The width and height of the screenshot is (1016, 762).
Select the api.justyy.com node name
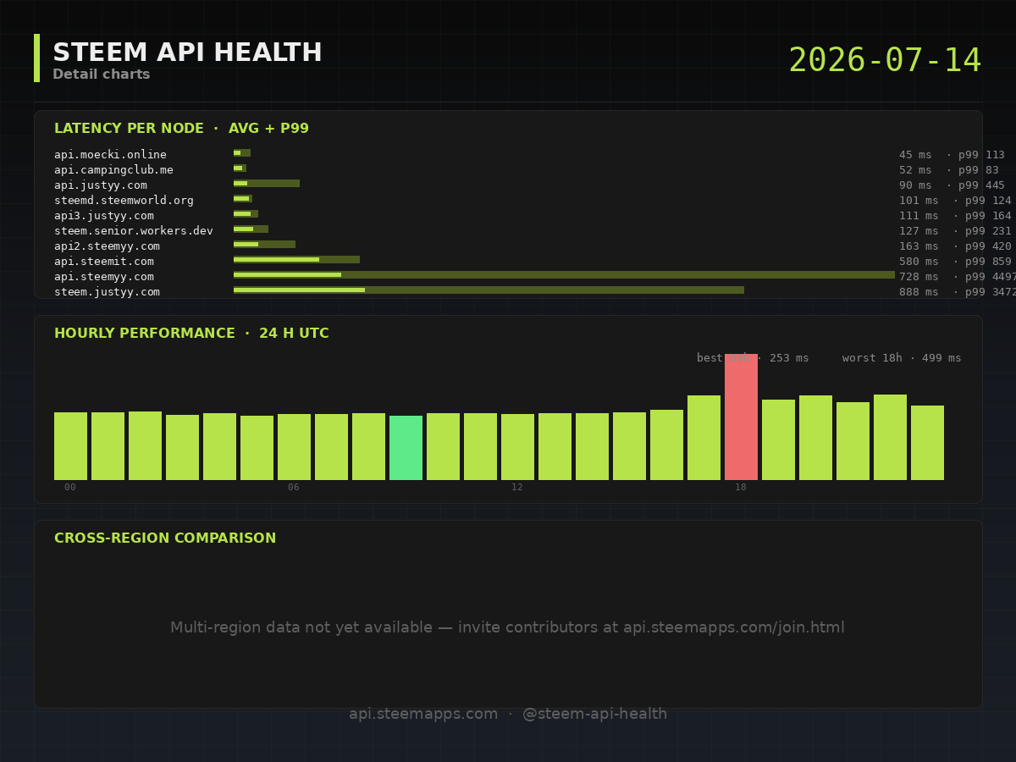(x=101, y=185)
